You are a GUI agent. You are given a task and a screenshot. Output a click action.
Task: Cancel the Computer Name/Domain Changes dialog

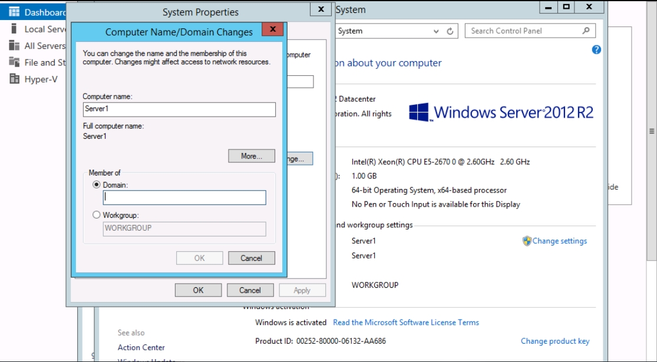pyautogui.click(x=252, y=258)
